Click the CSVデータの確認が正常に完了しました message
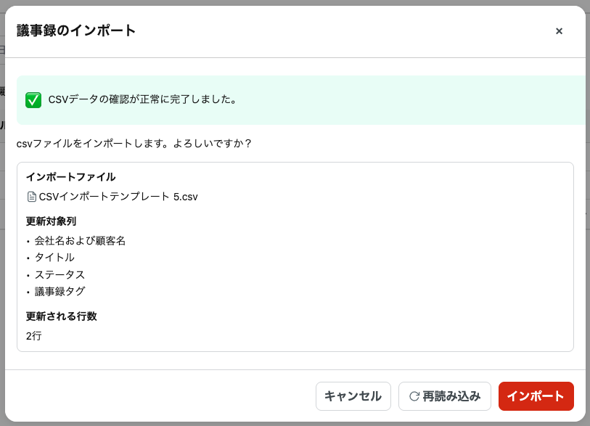The height and width of the screenshot is (426, 590). coord(143,99)
